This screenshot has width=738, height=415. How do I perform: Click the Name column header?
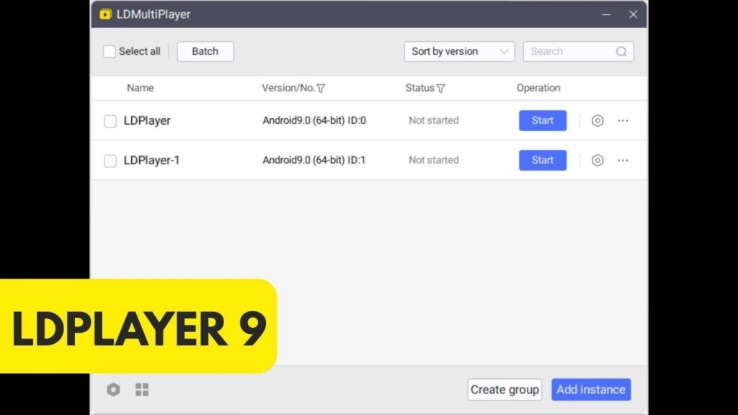coord(141,88)
